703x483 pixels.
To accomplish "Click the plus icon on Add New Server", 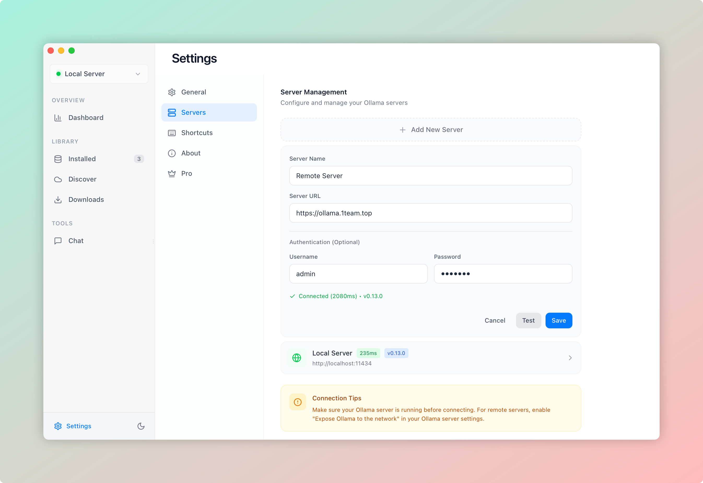I will click(402, 130).
